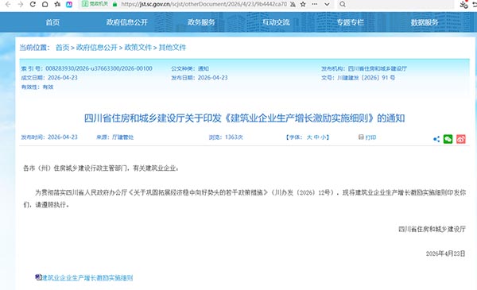This screenshot has height=290, width=477.
Task: Follow the 政策文件 breadcrumb link
Action: (138, 48)
